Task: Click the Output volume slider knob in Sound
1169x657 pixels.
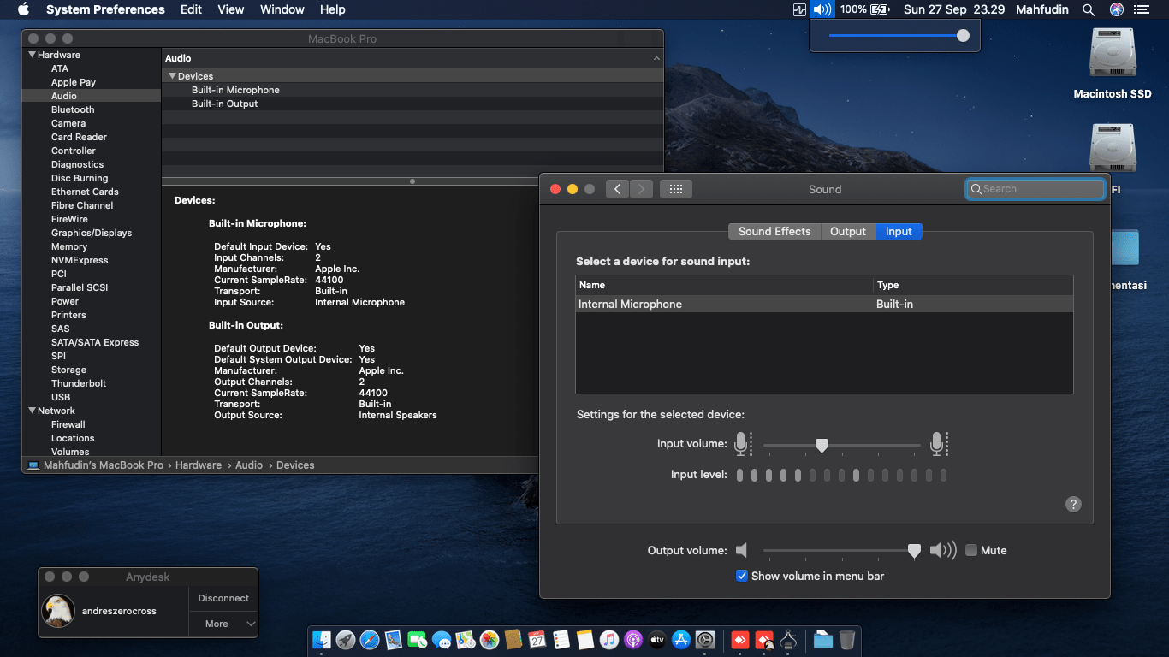Action: coord(914,551)
